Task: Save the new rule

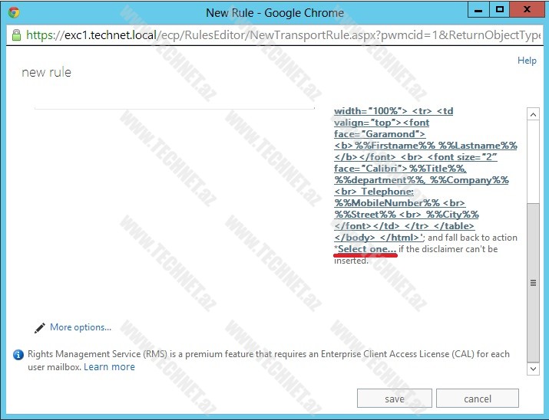Action: pos(394,399)
